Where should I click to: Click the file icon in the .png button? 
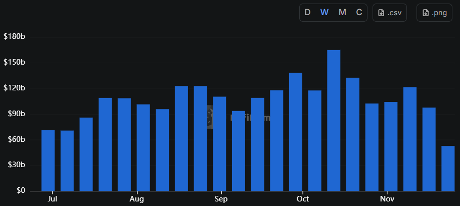click(x=426, y=13)
